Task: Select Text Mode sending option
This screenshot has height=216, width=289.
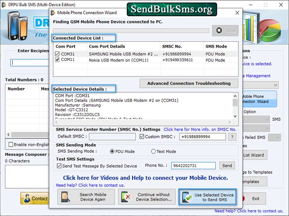Action: pyautogui.click(x=153, y=151)
